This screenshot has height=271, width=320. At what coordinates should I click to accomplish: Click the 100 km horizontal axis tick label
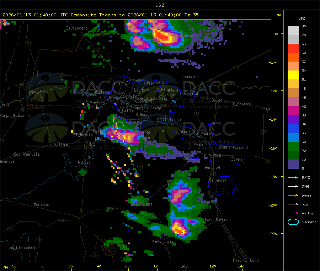tap(184, 266)
